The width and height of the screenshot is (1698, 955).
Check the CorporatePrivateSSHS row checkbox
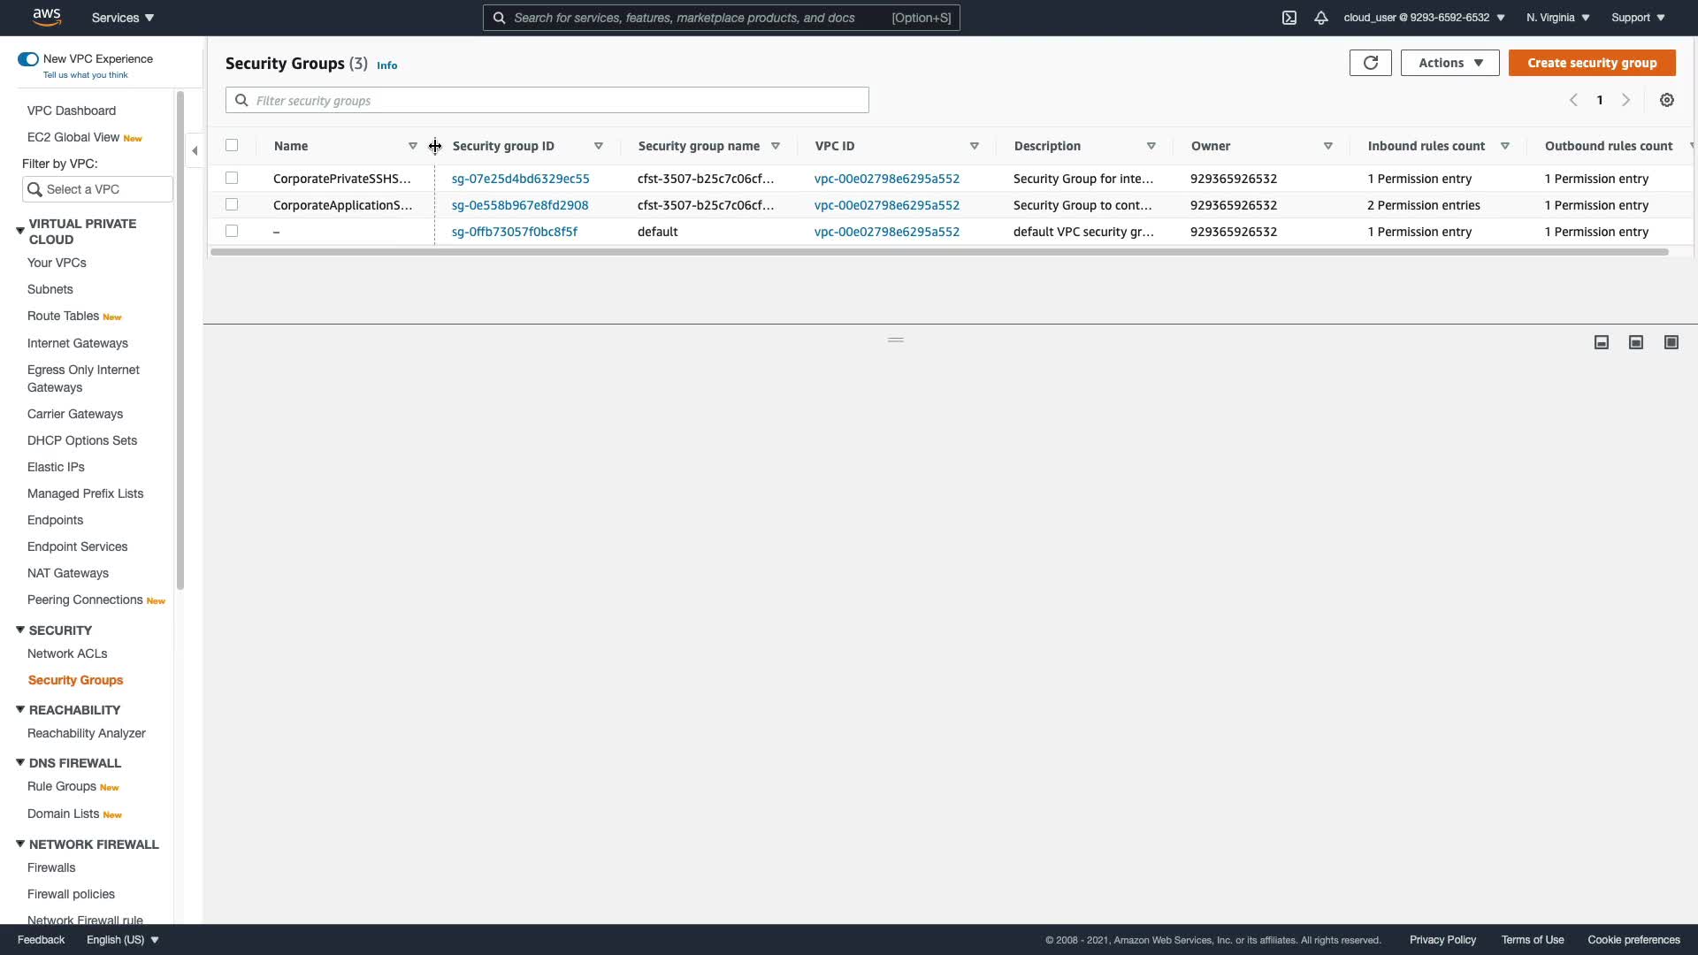tap(232, 178)
